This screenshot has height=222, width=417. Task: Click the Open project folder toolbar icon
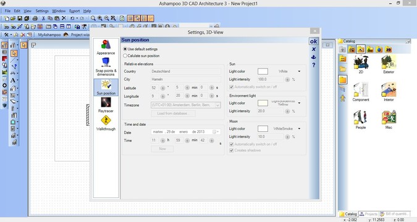click(x=13, y=18)
